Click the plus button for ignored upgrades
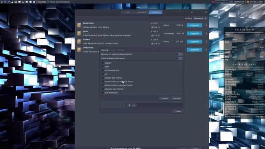265x149 pixels. (129, 105)
